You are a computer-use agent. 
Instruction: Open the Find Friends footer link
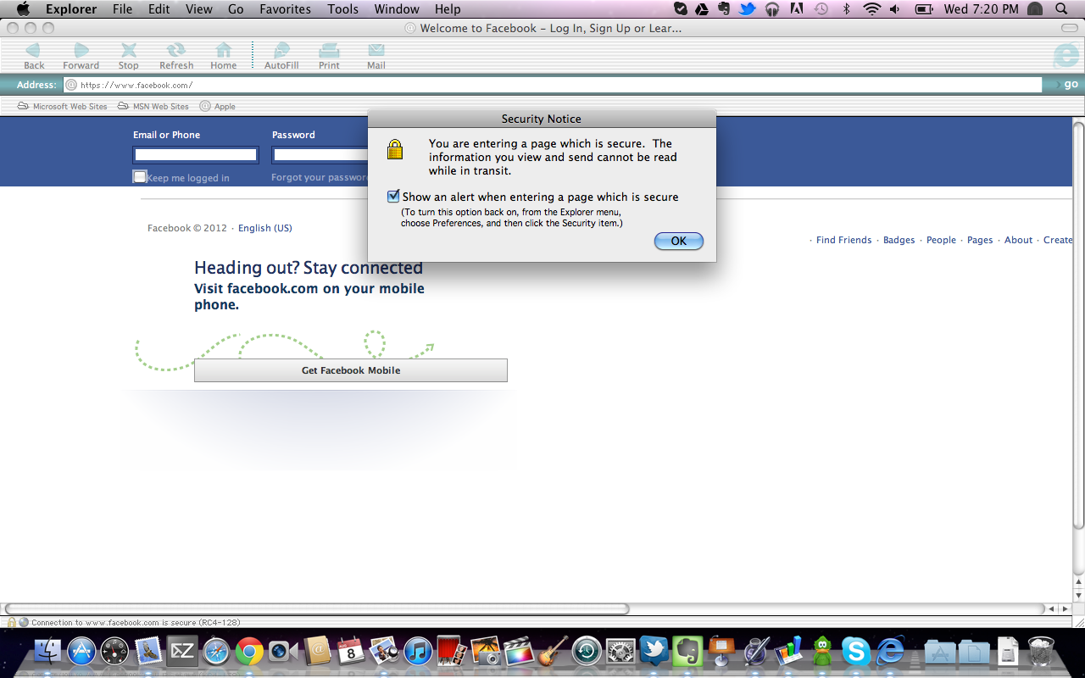pos(843,240)
